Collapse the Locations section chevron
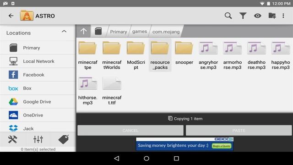This screenshot has height=165, width=293. tap(64, 32)
